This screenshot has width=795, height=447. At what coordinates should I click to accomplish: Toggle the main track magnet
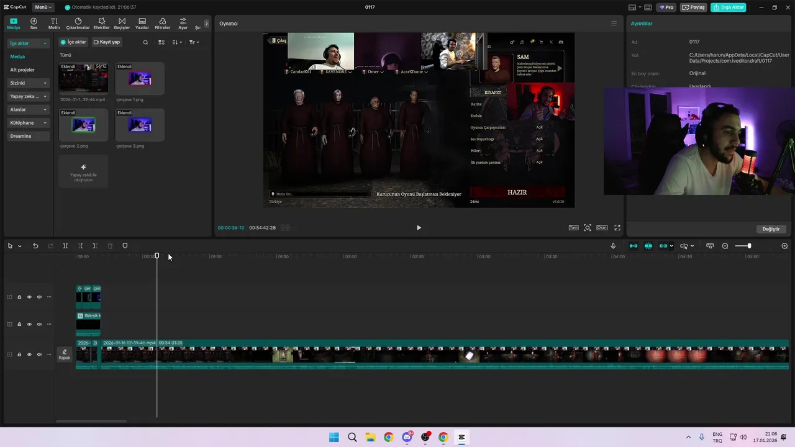634,246
